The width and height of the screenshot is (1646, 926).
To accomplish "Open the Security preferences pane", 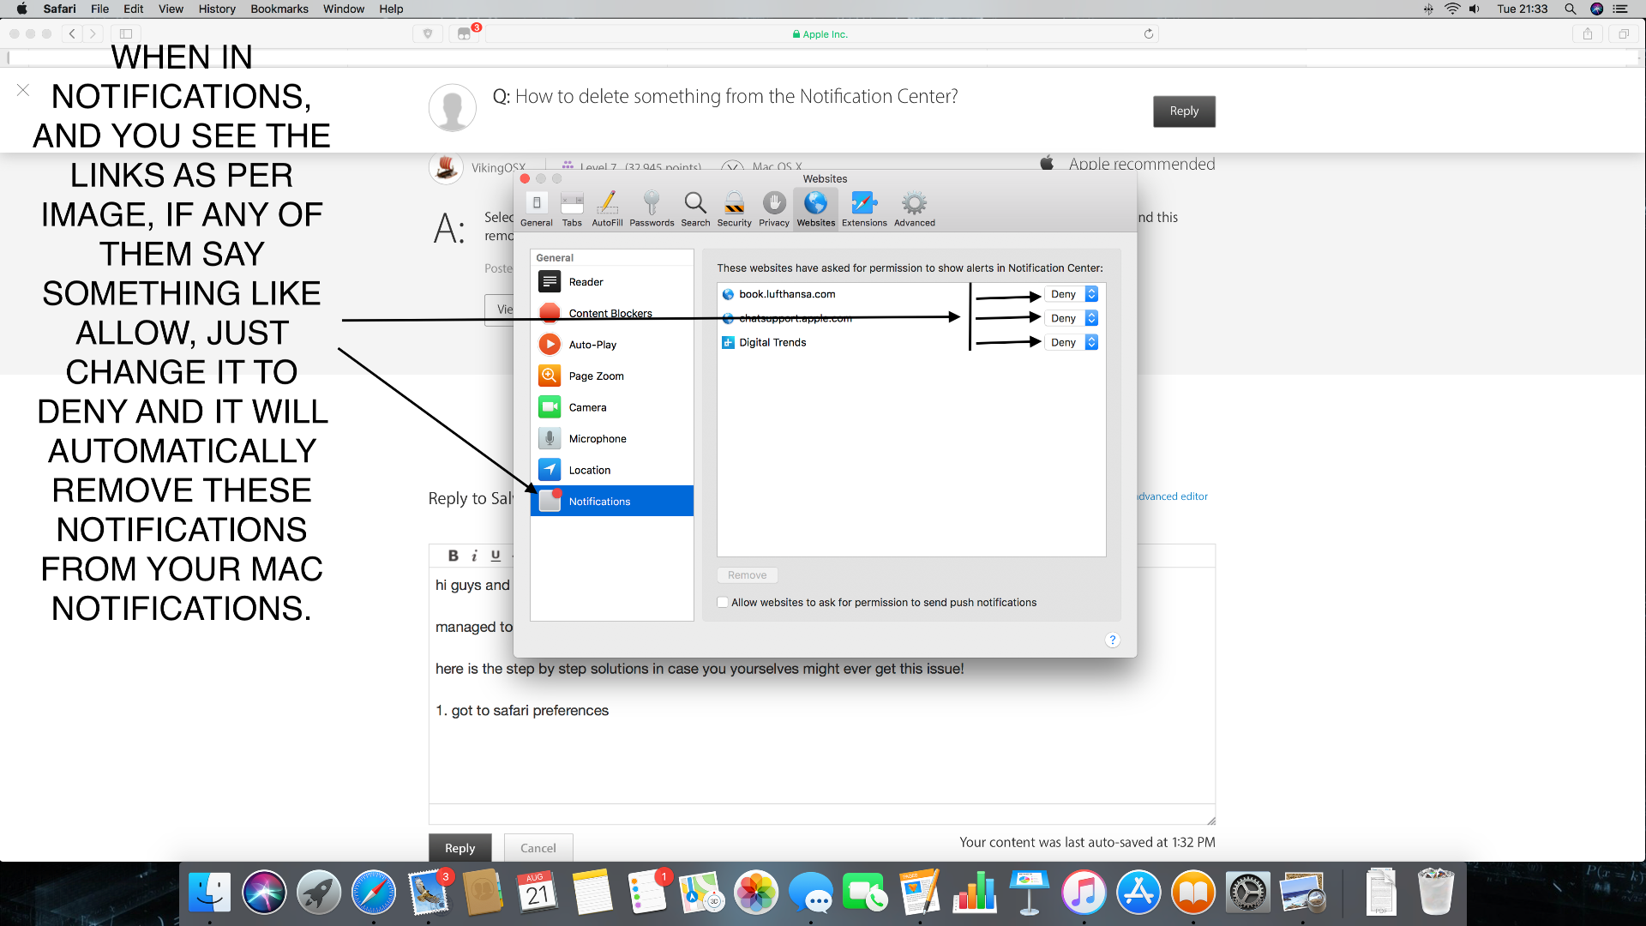I will click(734, 208).
